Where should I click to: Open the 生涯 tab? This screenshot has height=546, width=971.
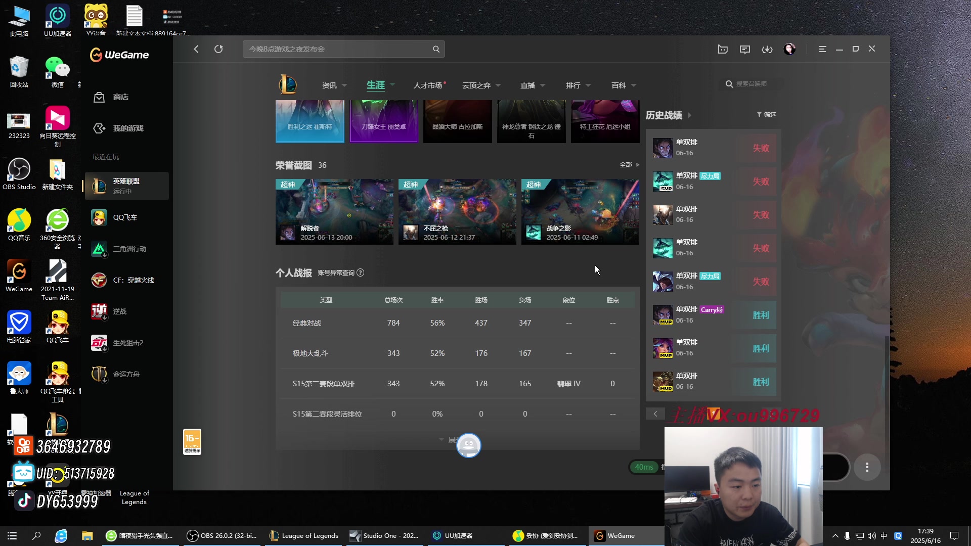point(376,85)
